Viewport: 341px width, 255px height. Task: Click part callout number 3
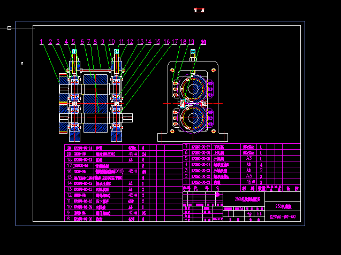tap(58, 41)
